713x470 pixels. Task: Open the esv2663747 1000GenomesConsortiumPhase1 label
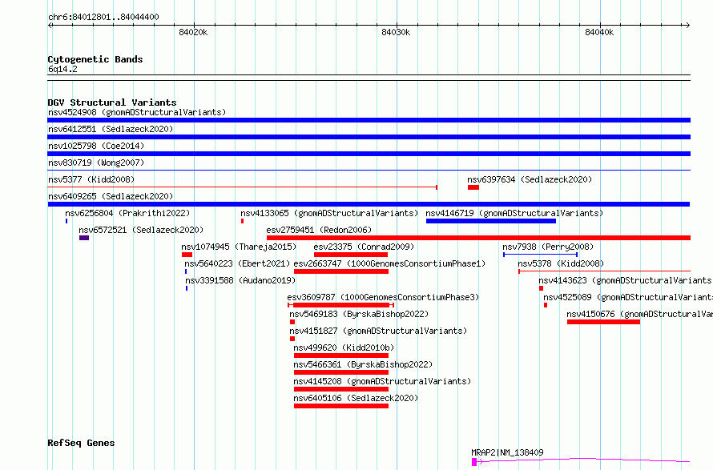click(389, 263)
